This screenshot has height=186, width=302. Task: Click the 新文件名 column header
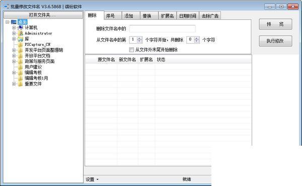coord(127,59)
